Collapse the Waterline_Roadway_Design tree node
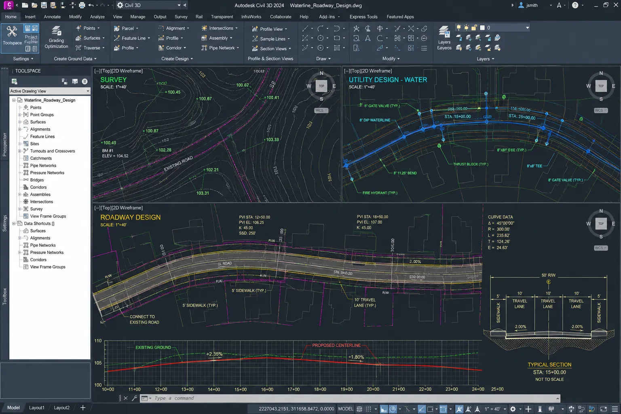This screenshot has width=621, height=414. (x=14, y=100)
